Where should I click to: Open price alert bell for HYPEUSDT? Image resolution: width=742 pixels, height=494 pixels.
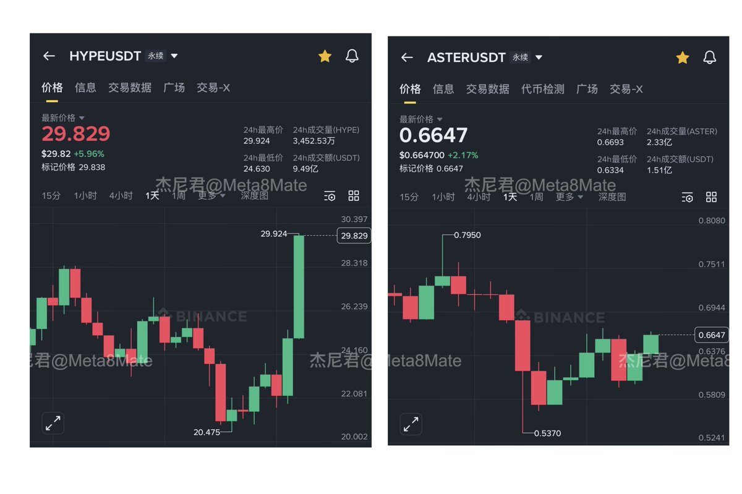click(352, 56)
